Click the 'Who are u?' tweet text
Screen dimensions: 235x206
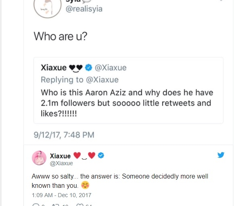pyautogui.click(x=61, y=36)
